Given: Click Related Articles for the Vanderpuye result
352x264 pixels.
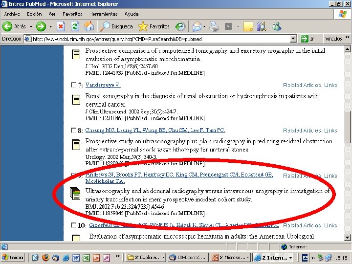Looking at the screenshot, I should point(302,85).
